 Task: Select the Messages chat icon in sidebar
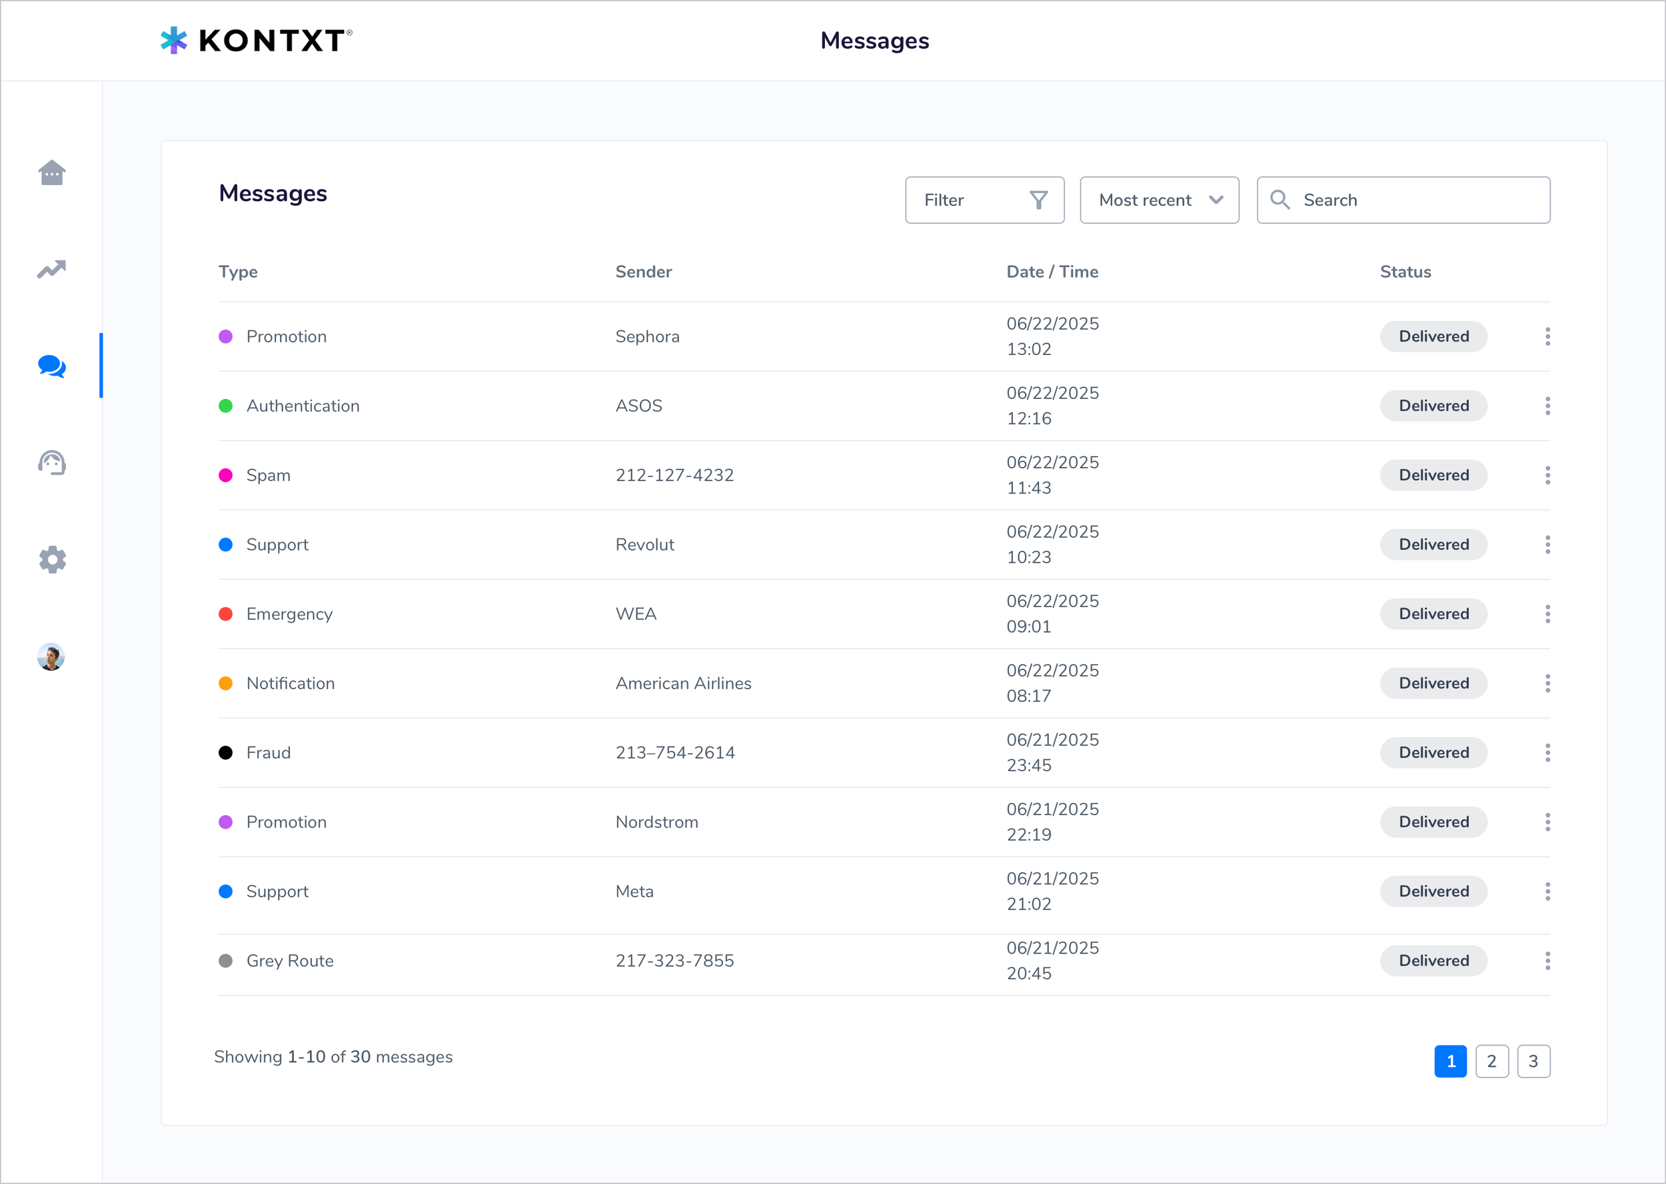51,367
